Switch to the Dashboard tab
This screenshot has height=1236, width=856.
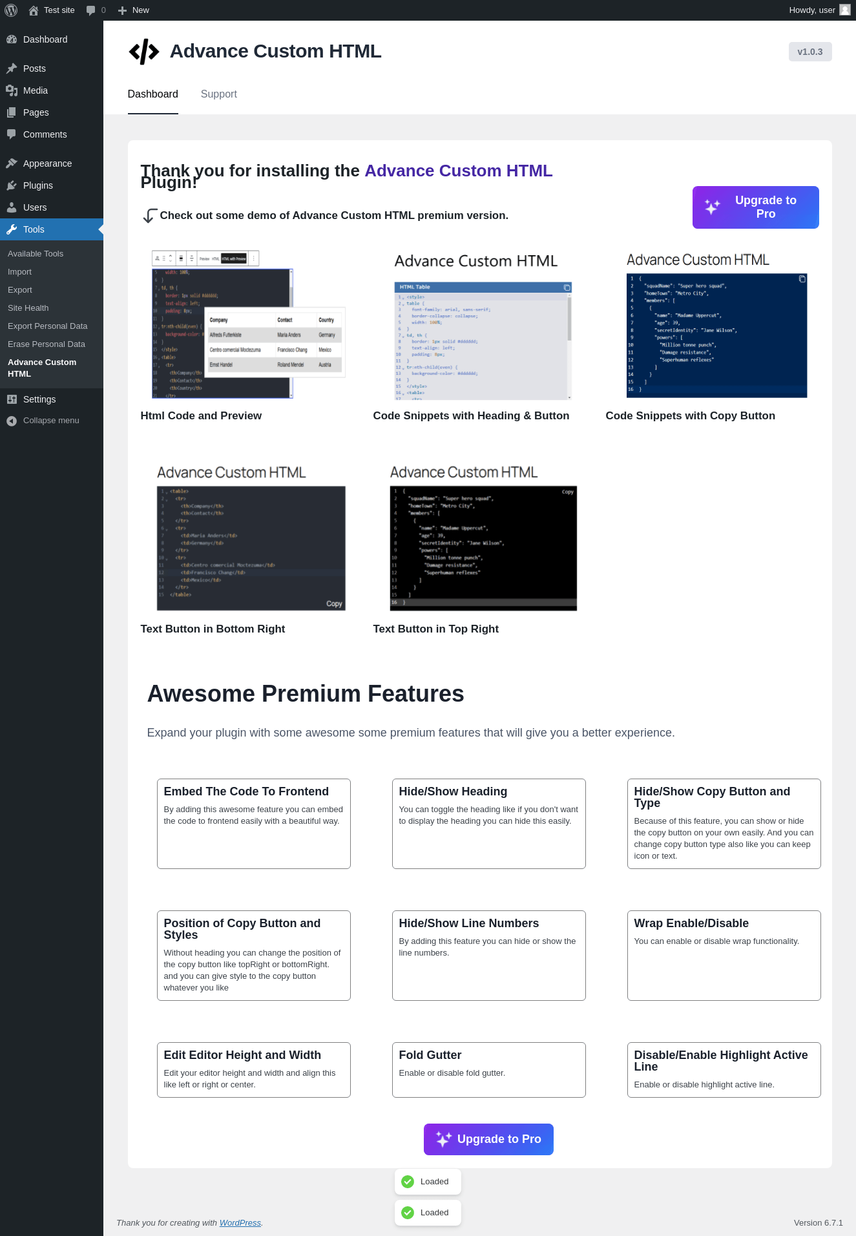pos(153,94)
